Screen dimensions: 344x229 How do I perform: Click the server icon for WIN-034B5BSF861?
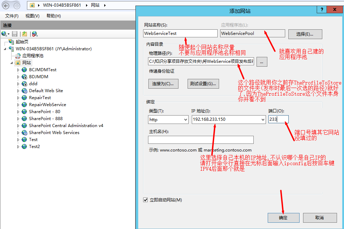[11, 49]
